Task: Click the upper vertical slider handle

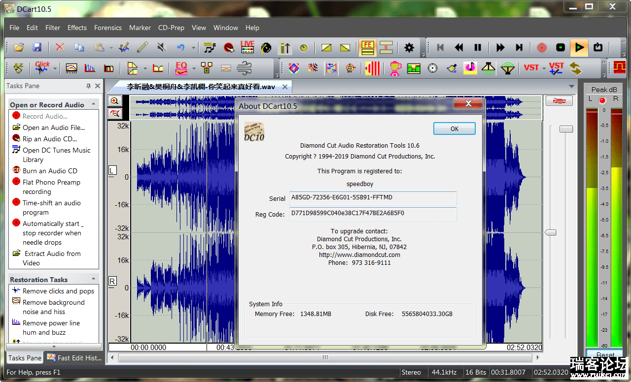Action: [566, 129]
